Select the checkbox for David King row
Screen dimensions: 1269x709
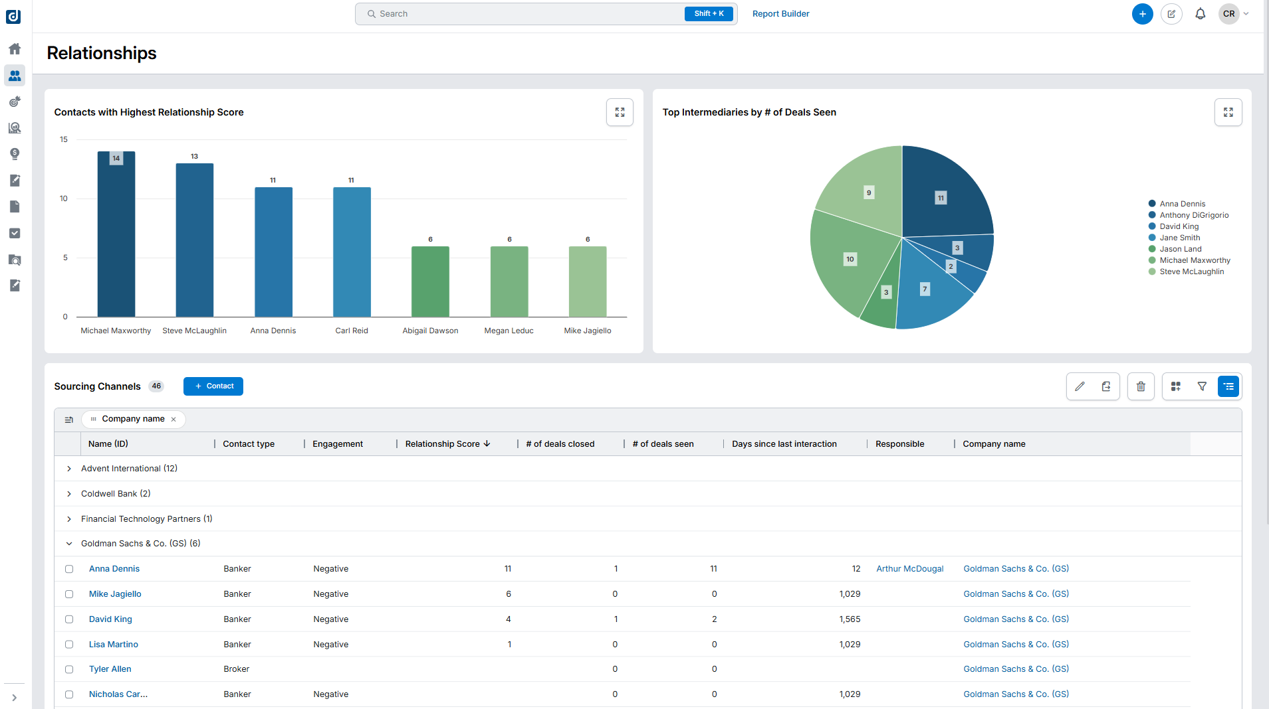69,619
